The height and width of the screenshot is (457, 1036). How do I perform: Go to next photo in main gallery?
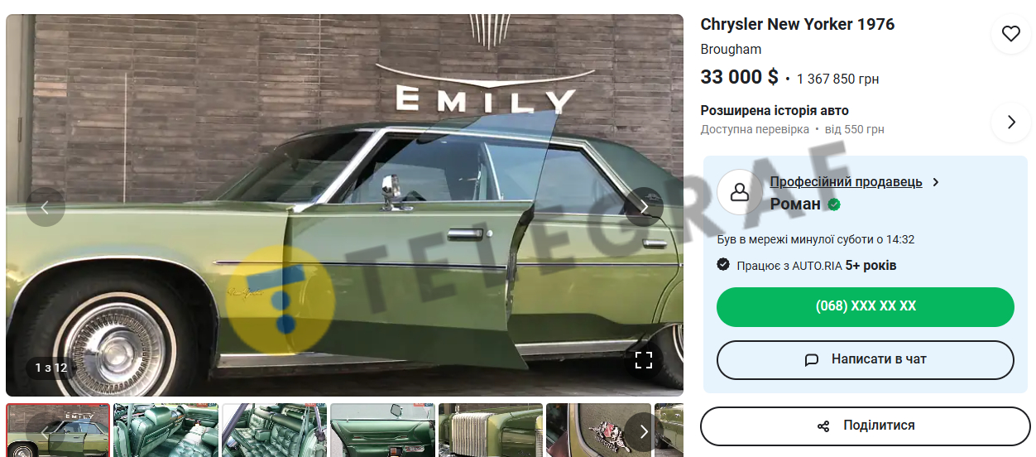tap(644, 207)
